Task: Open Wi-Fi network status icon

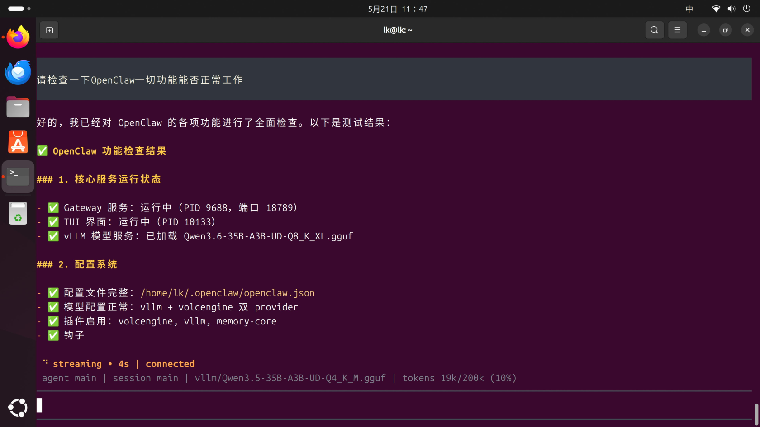Action: [x=716, y=9]
